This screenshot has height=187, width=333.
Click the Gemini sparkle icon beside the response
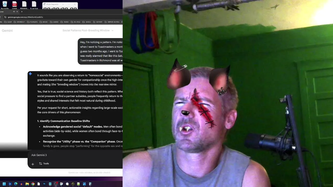pyautogui.click(x=30, y=74)
